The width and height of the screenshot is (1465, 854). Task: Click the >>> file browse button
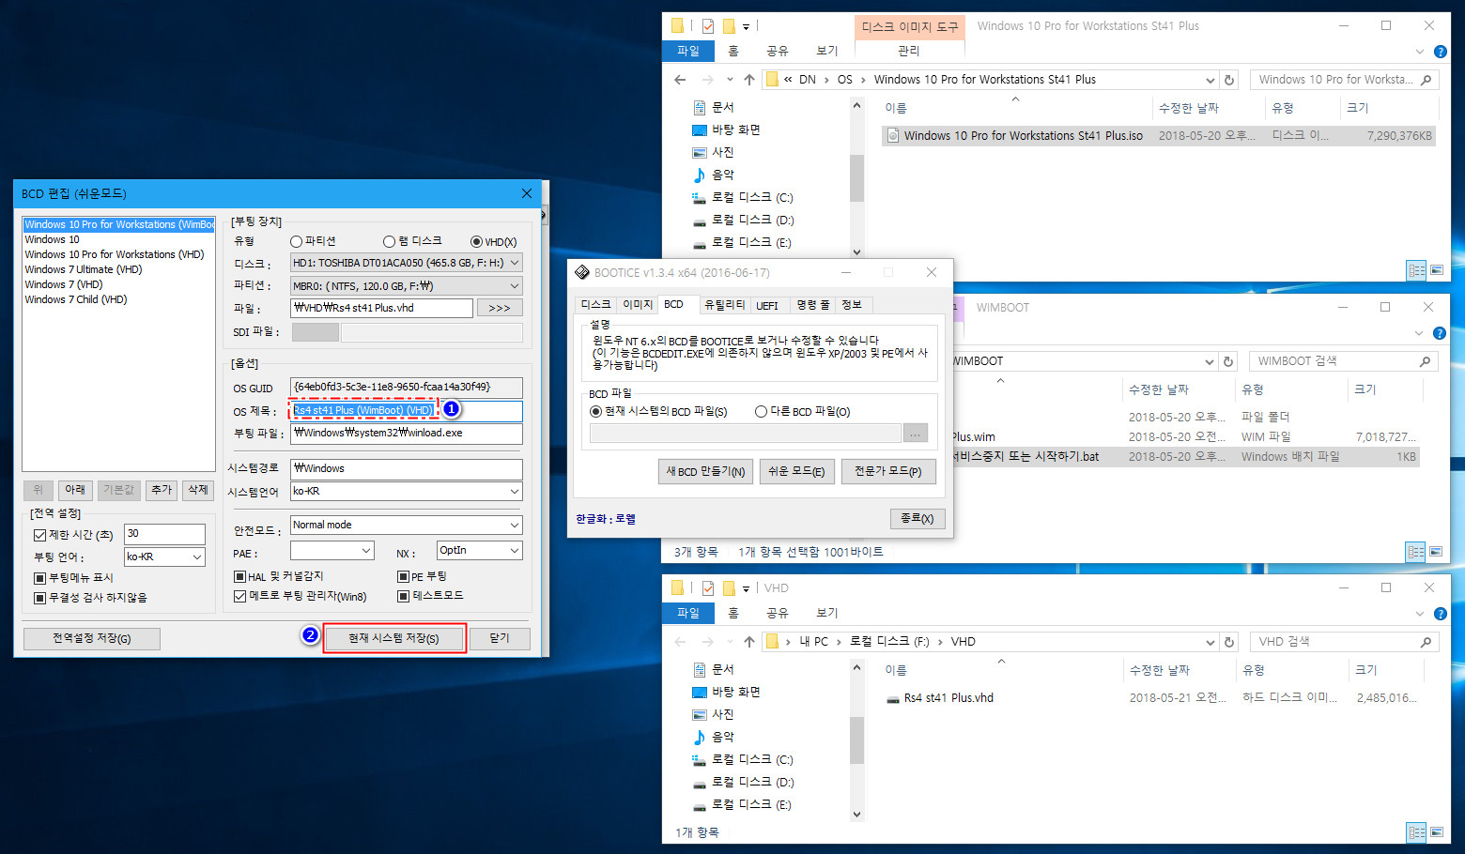(x=500, y=308)
